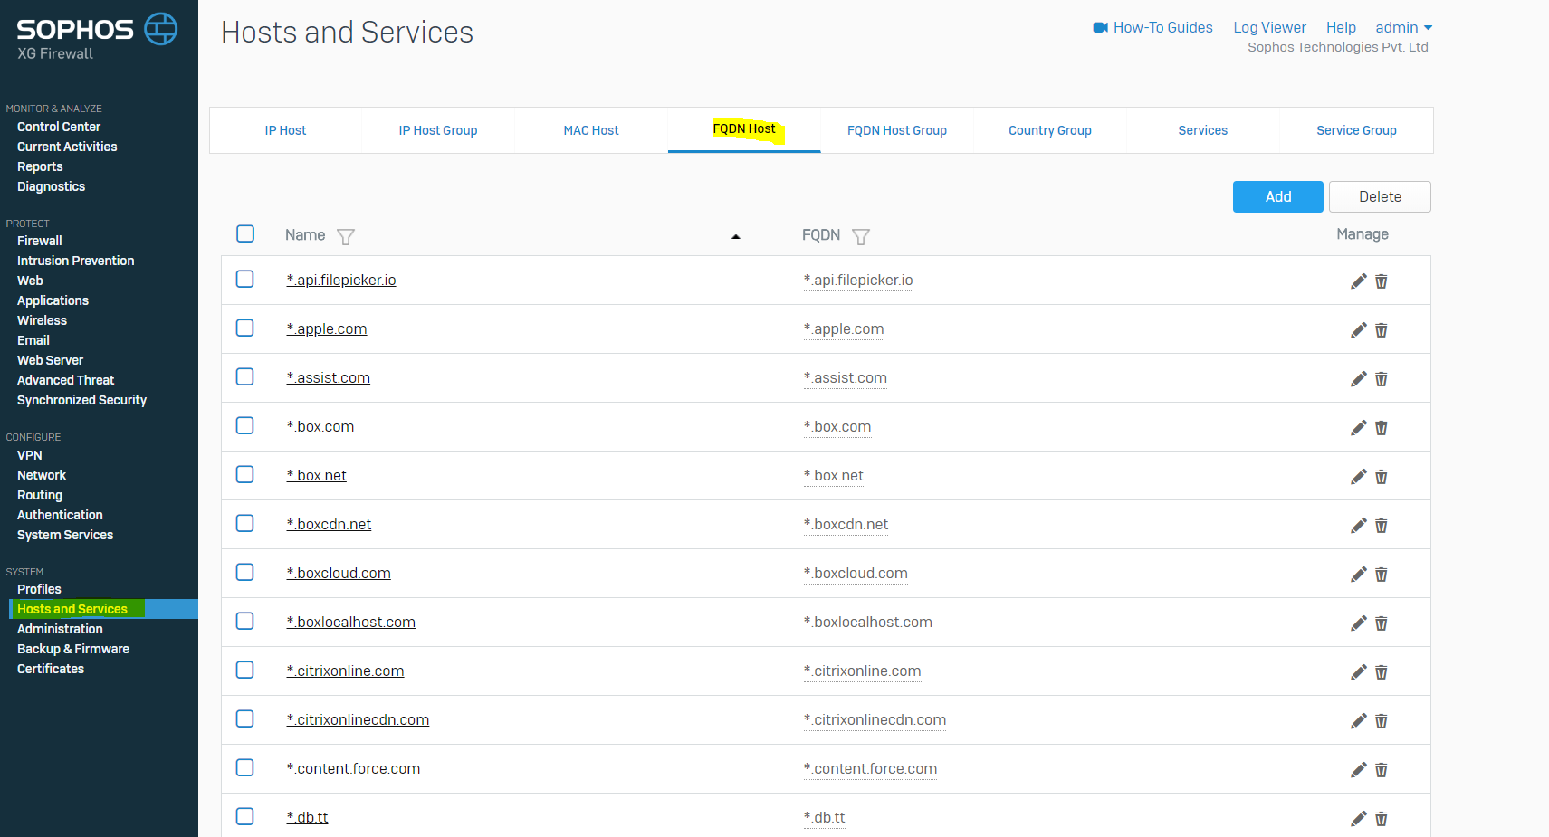Delete the *.citrixonlinecdn.com host
This screenshot has height=837, width=1549.
(x=1382, y=721)
